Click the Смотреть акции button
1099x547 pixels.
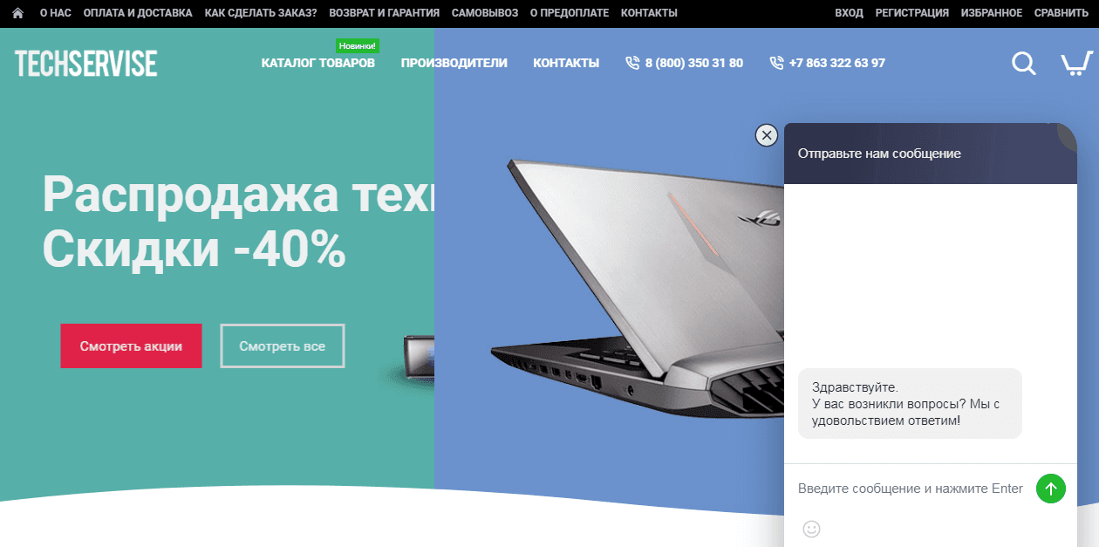click(131, 346)
